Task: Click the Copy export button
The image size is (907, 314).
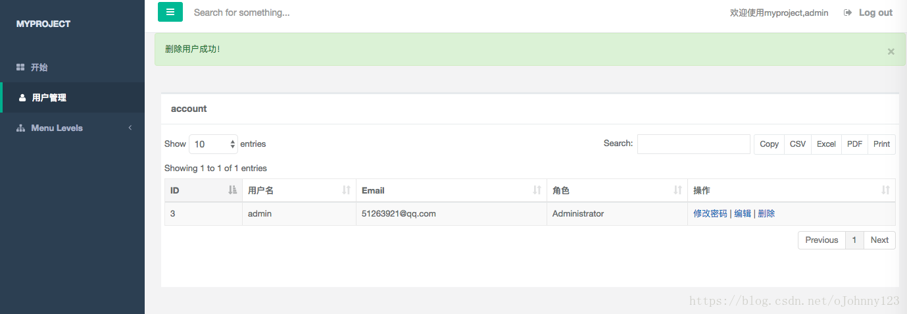Action: [769, 144]
